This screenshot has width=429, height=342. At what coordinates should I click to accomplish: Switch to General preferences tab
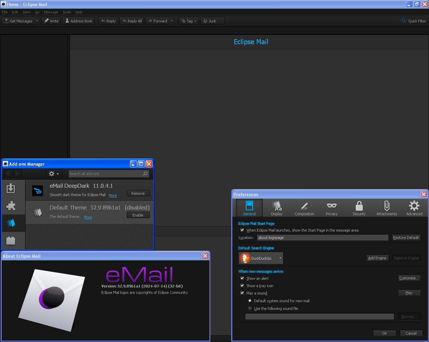tap(249, 208)
